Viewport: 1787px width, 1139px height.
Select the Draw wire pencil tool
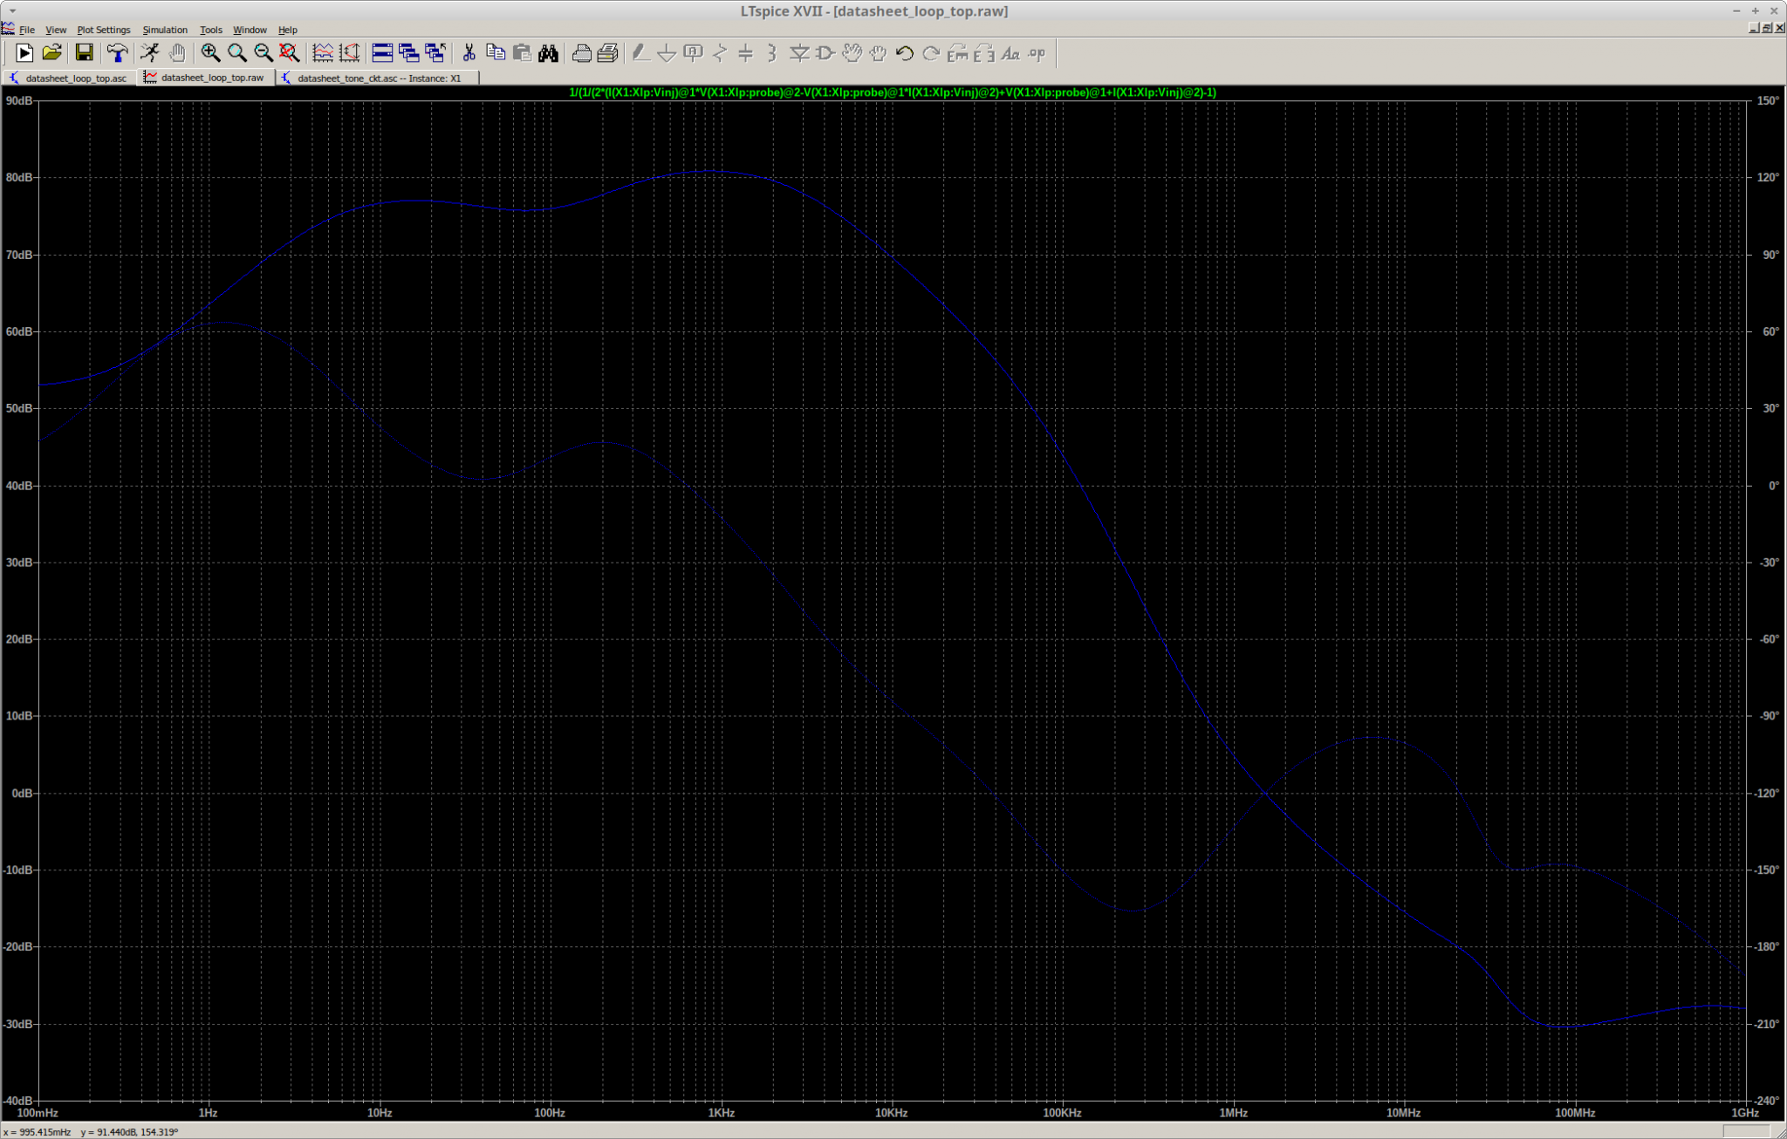click(640, 53)
